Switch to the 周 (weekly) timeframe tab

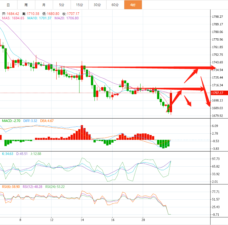pos(26,5)
